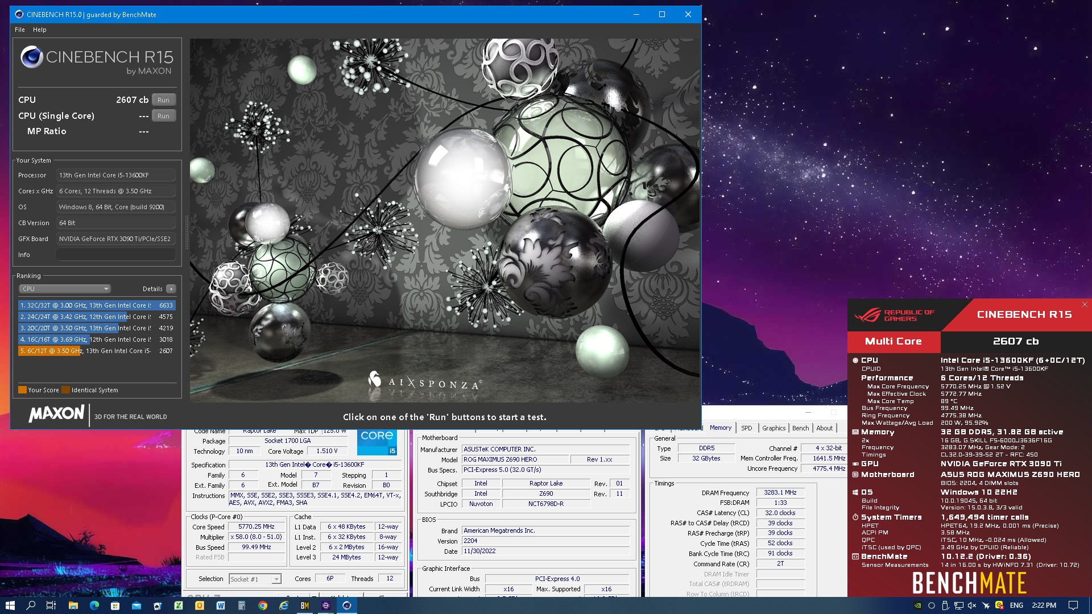The height and width of the screenshot is (614, 1092).
Task: Click the muted volume tray icon
Action: [x=972, y=605]
